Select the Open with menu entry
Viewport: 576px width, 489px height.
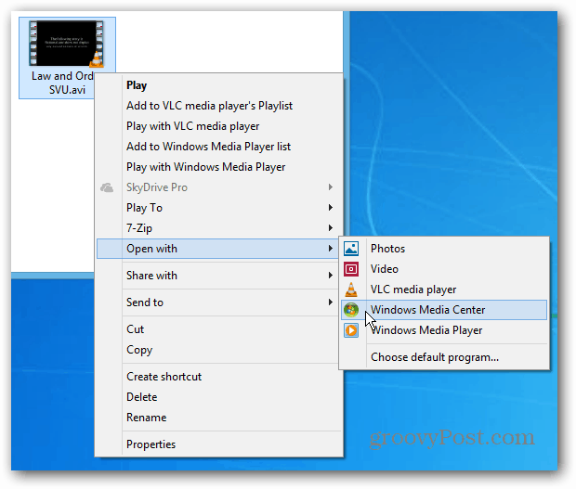pyautogui.click(x=217, y=249)
